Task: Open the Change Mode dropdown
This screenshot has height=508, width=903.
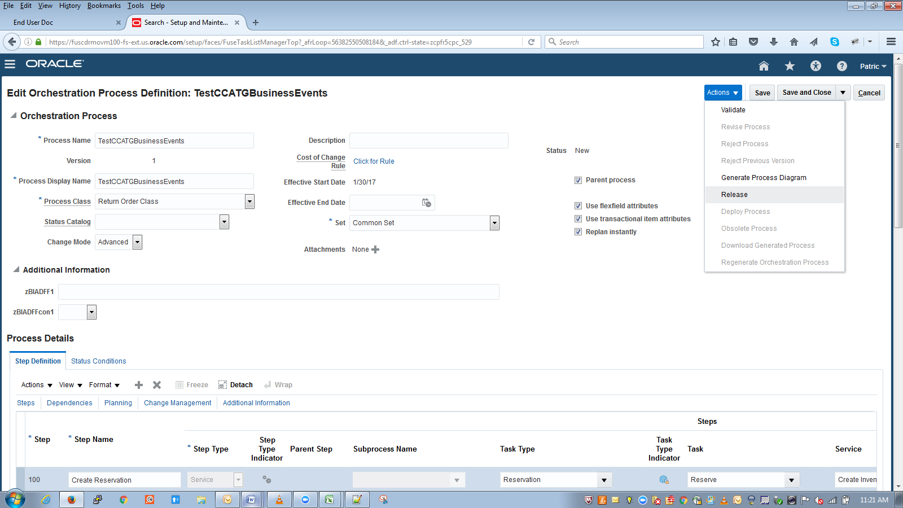Action: click(137, 242)
